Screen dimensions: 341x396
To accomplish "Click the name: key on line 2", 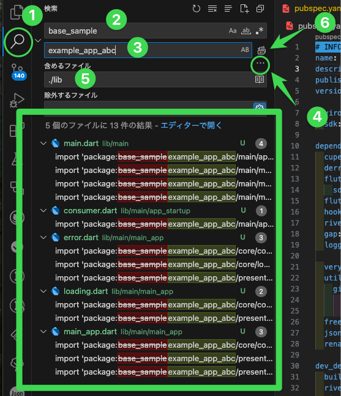I will coord(326,58).
